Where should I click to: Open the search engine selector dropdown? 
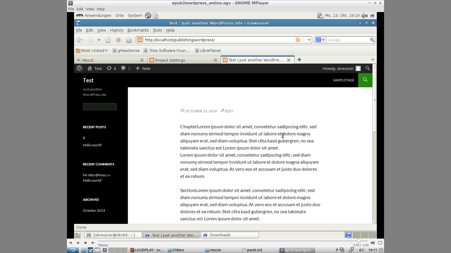click(x=320, y=40)
